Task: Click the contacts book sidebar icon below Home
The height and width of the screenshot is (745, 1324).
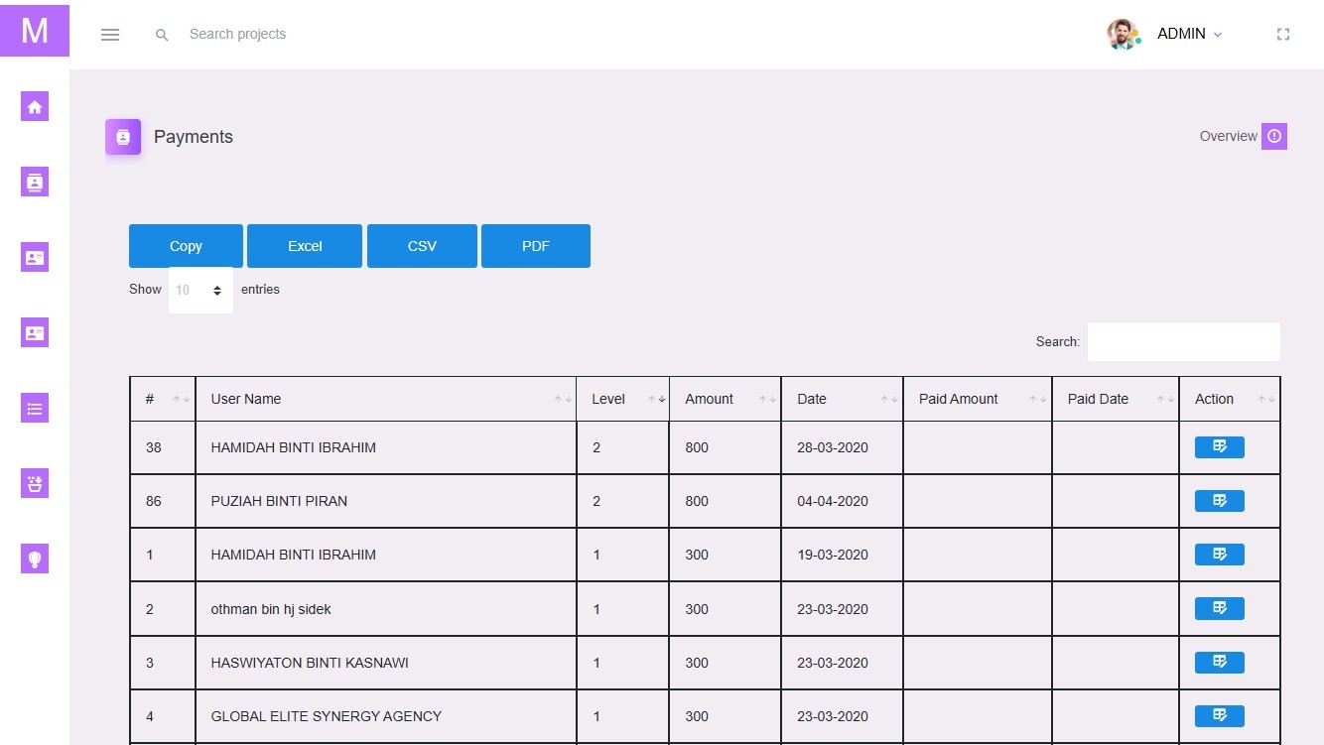Action: (x=35, y=182)
